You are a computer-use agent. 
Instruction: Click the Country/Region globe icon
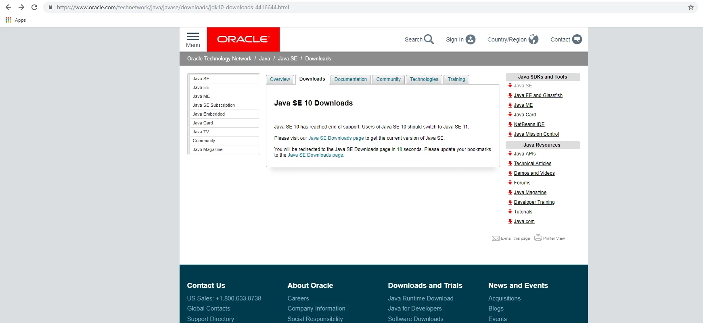point(534,39)
